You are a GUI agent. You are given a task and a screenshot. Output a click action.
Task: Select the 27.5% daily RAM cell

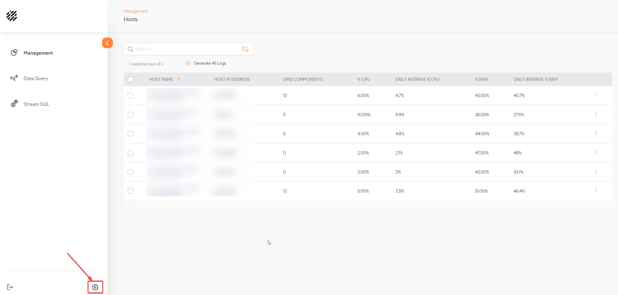click(519, 114)
